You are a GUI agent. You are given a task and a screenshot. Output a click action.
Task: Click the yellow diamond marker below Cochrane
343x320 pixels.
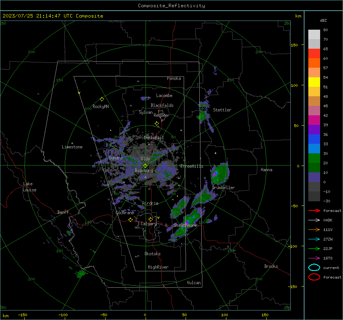[130, 220]
